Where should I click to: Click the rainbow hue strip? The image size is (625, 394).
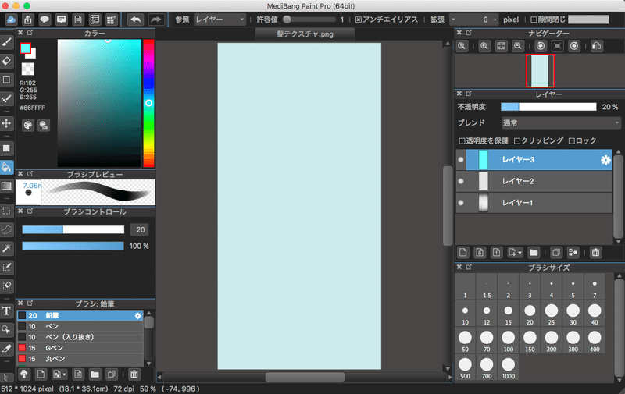click(x=148, y=103)
